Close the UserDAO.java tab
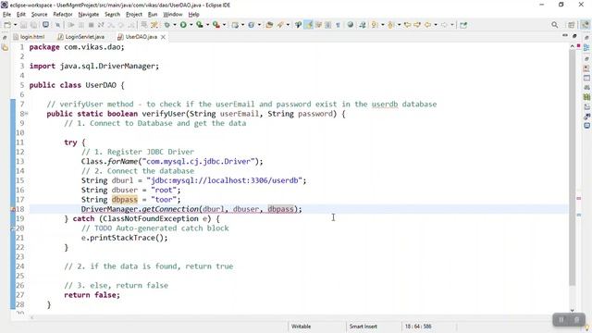 pos(163,37)
